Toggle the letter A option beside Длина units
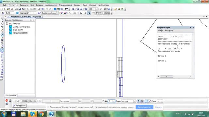This screenshot has height=117, width=209. point(138,101)
